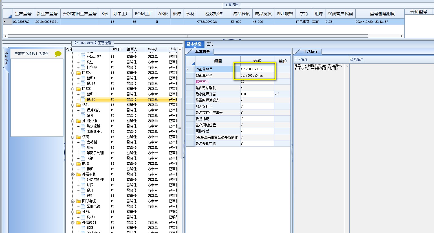The width and height of the screenshot is (434, 233).
Task: Click the document icon beside 显影
Action: coord(83,196)
